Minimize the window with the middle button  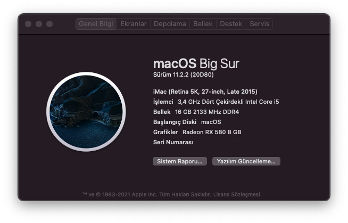pos(39,24)
